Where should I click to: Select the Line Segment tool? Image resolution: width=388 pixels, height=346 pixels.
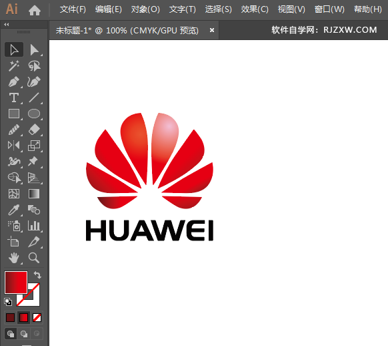pos(34,98)
